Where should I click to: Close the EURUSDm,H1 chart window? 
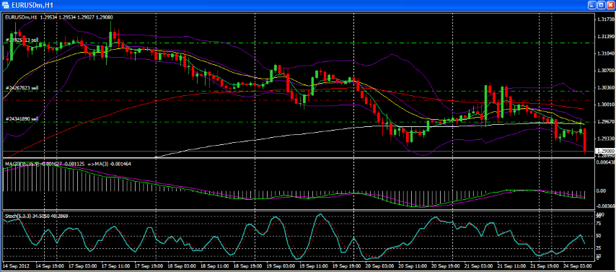610,5
